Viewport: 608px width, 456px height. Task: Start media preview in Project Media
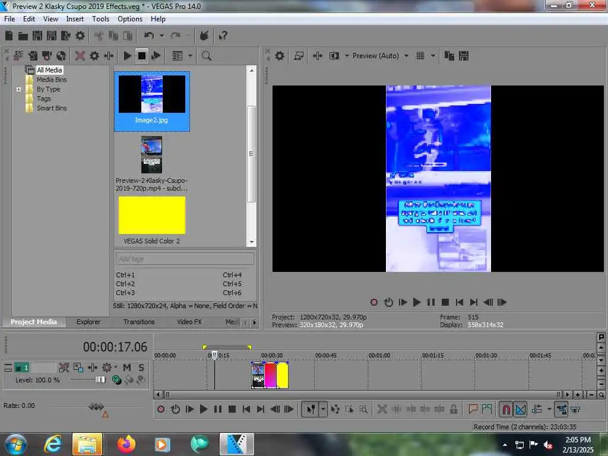coord(127,56)
